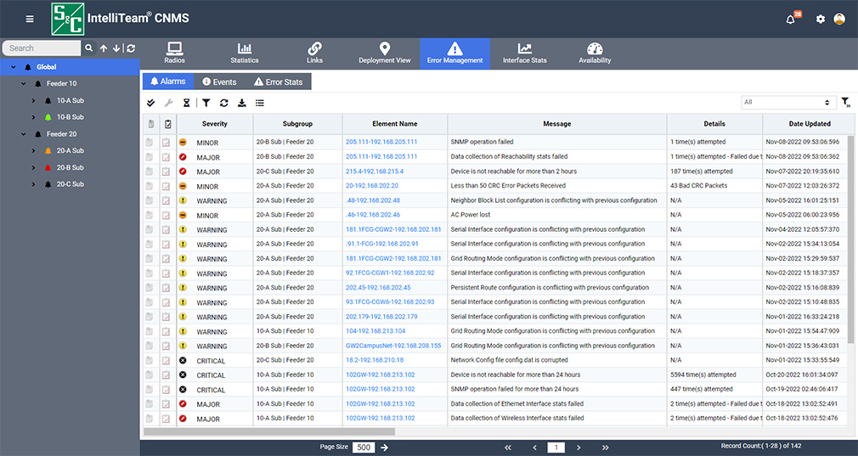
Task: Open element link 215.4-192.168.215.4
Action: (x=374, y=172)
